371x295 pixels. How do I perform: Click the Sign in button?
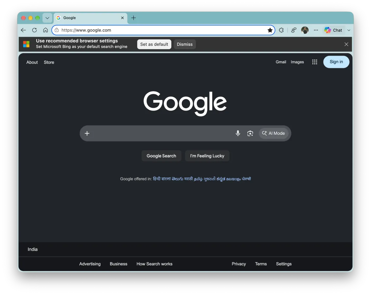[x=336, y=62]
